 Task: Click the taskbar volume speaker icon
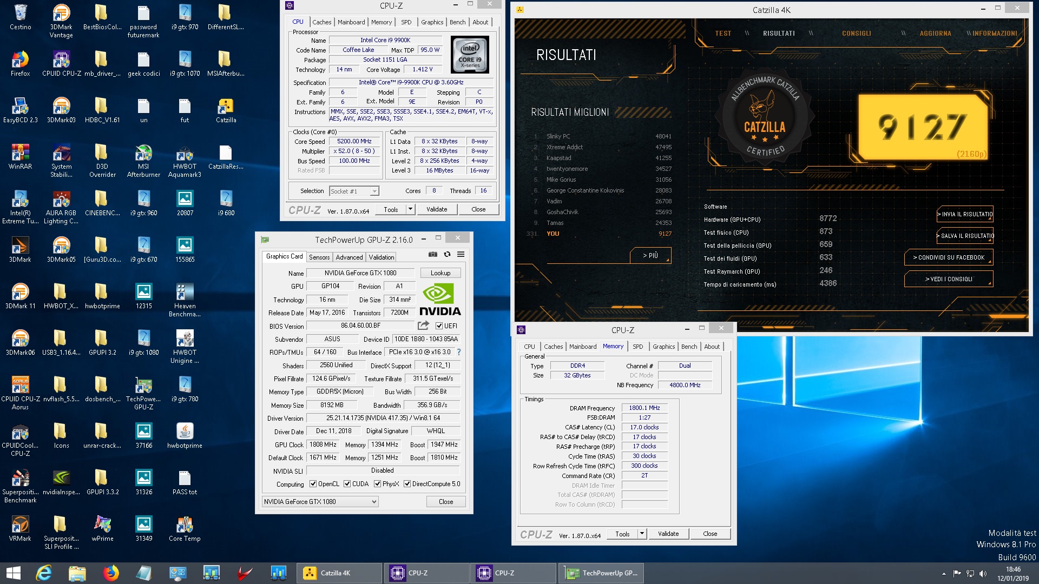tap(983, 573)
